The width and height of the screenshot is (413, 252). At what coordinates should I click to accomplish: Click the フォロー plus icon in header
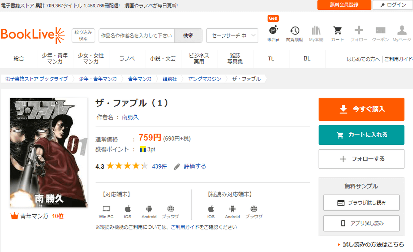click(x=359, y=31)
